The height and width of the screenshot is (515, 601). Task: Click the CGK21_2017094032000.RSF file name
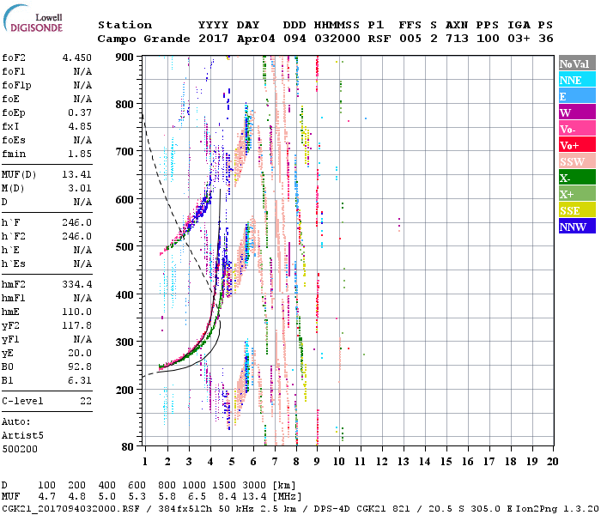pos(70,508)
